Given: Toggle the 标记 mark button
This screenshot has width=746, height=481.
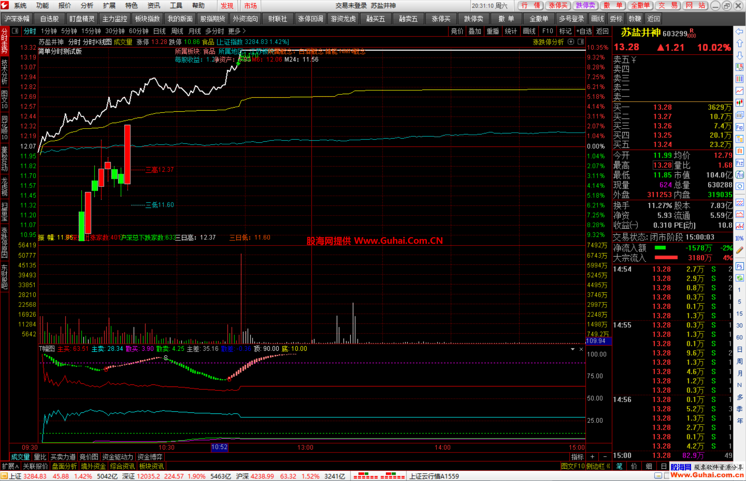Looking at the screenshot, I should coord(565,31).
